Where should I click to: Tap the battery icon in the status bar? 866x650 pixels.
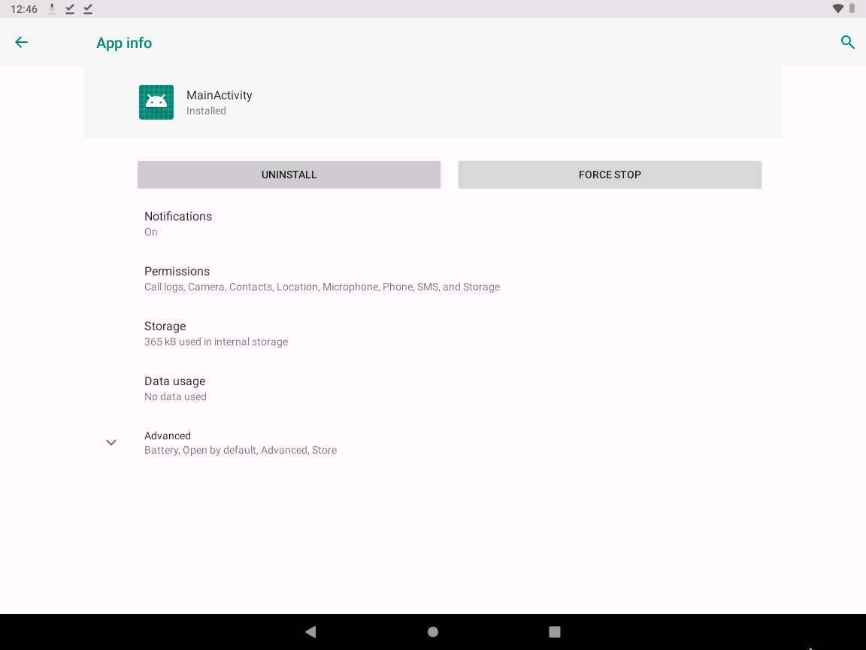click(x=853, y=8)
